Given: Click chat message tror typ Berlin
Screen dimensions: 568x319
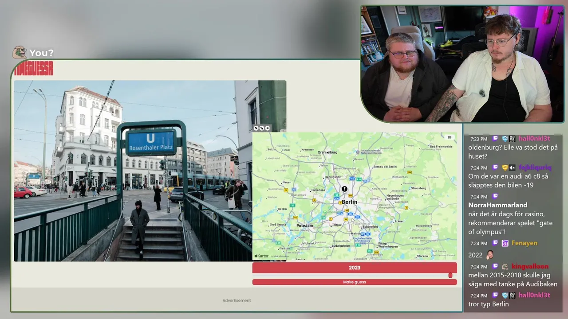Looking at the screenshot, I should pyautogui.click(x=488, y=304).
